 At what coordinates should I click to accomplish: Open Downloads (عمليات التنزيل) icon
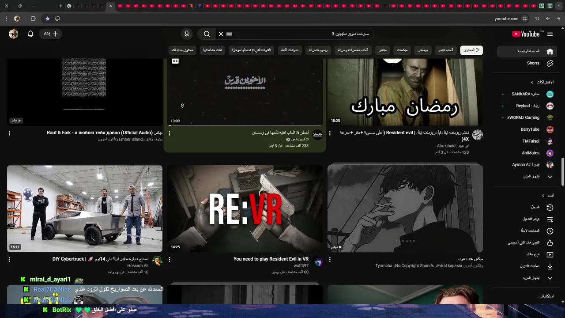coord(550,266)
